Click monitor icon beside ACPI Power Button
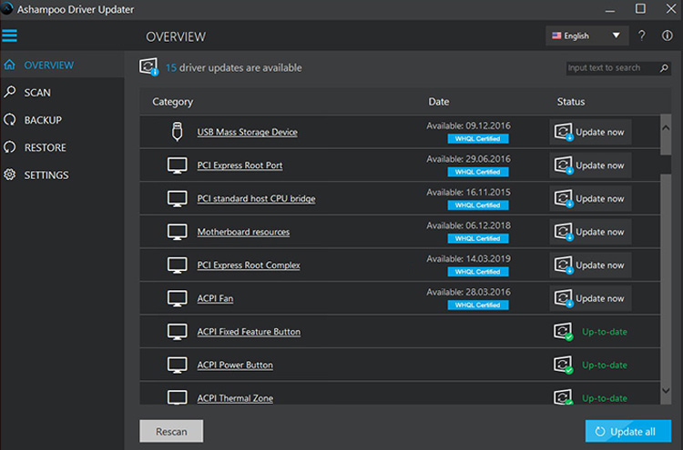683x450 pixels. click(x=178, y=365)
